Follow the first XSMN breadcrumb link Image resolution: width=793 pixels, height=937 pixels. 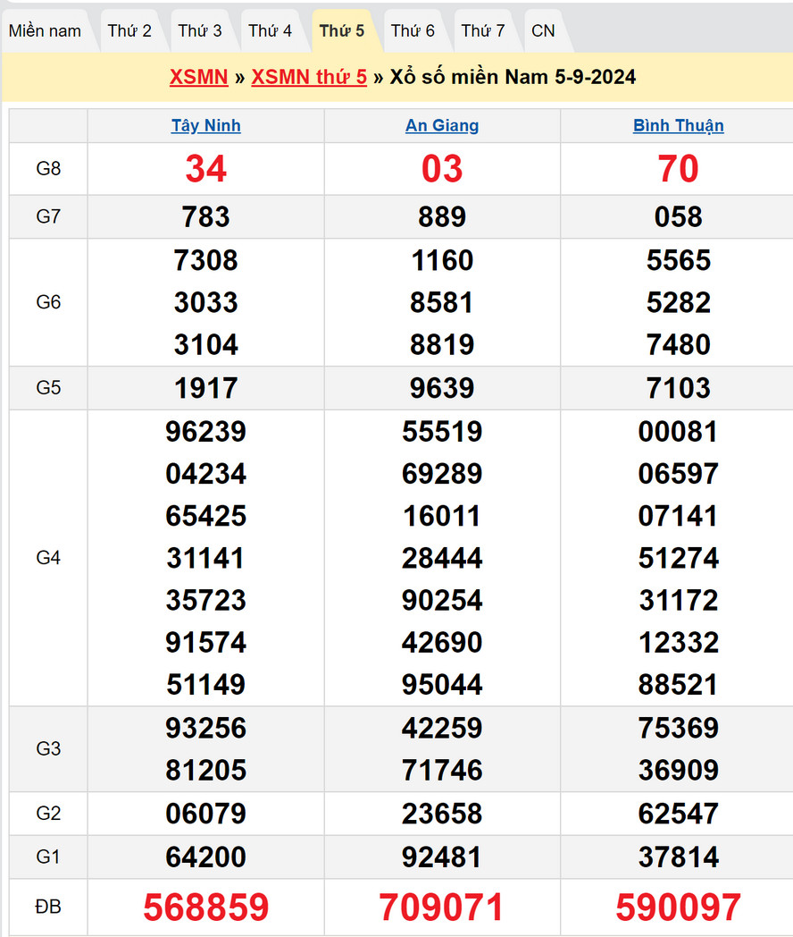[x=198, y=77]
